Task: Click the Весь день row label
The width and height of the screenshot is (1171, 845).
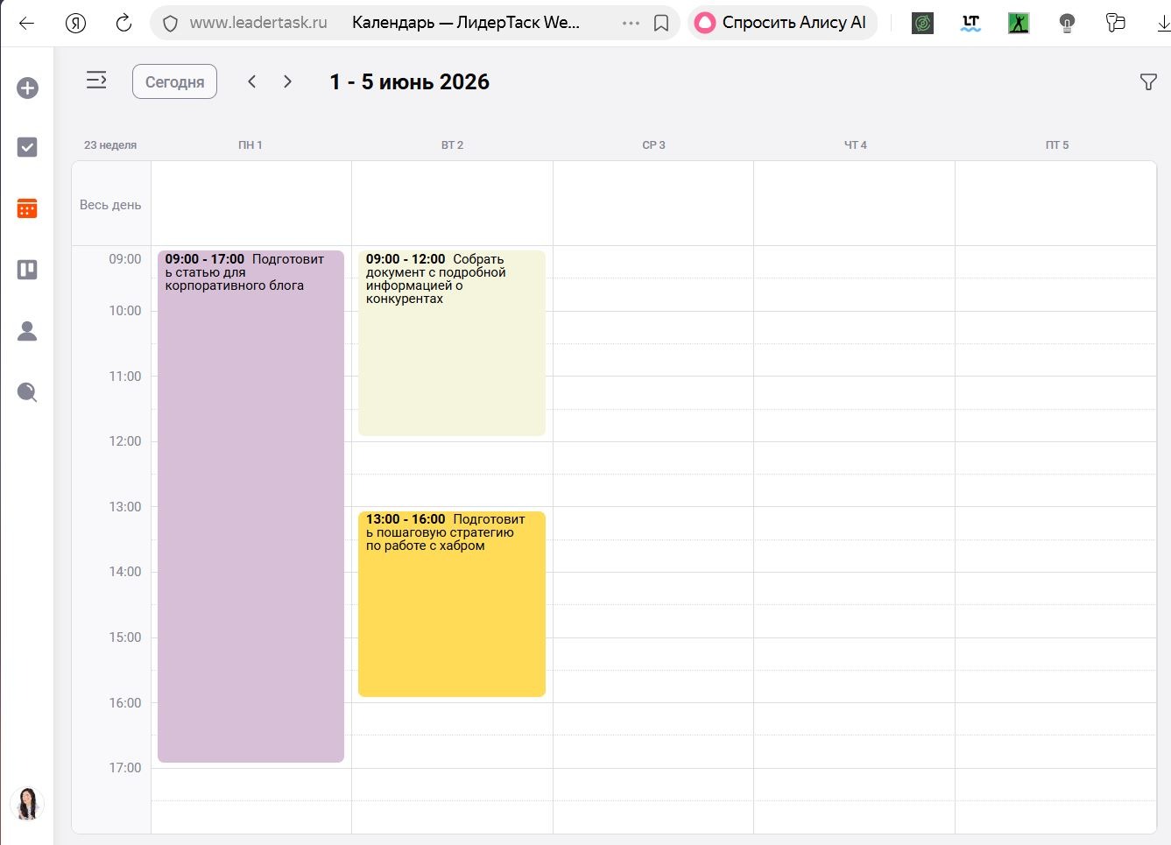Action: point(110,205)
